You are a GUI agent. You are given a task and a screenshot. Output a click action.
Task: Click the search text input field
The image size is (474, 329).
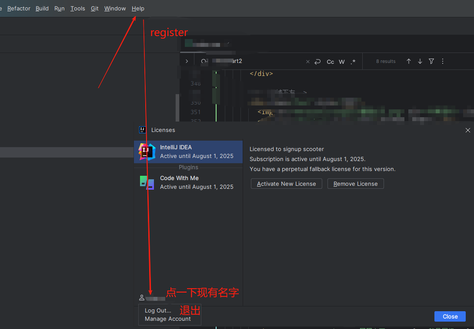(x=254, y=61)
